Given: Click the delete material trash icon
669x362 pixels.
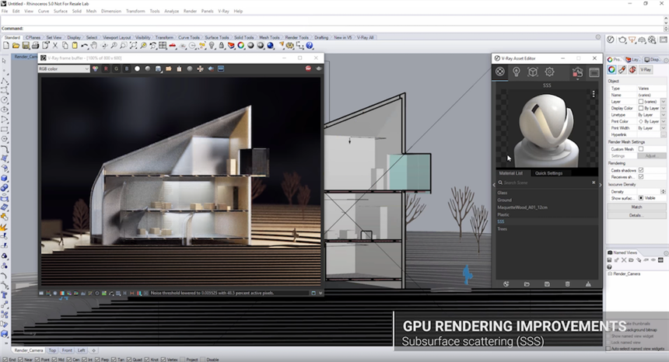Looking at the screenshot, I should (567, 284).
